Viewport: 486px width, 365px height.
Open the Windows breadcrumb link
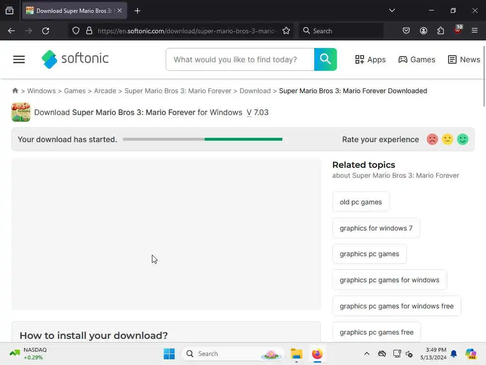tap(42, 91)
